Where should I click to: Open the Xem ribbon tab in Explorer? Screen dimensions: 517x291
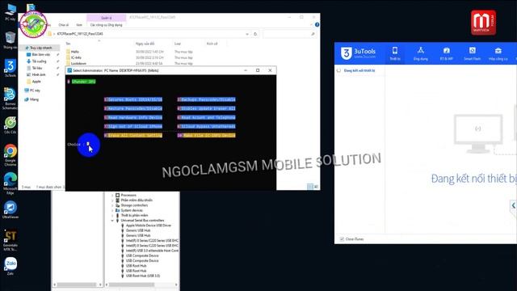pyautogui.click(x=79, y=25)
